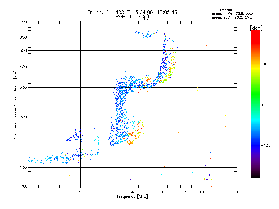Click the "mean, sd,O: -73.5, 20.9" line
The width and height of the screenshot is (279, 209).
(x=232, y=14)
